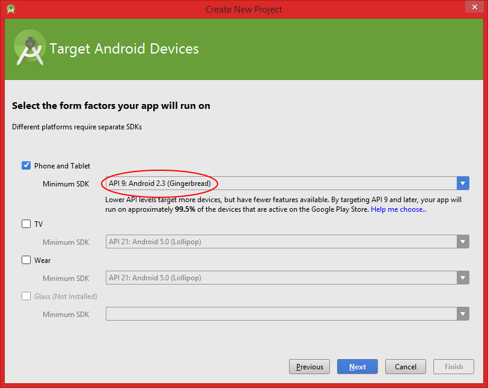The height and width of the screenshot is (388, 488).
Task: Click Minimum SDK label under Wear
Action: point(66,278)
